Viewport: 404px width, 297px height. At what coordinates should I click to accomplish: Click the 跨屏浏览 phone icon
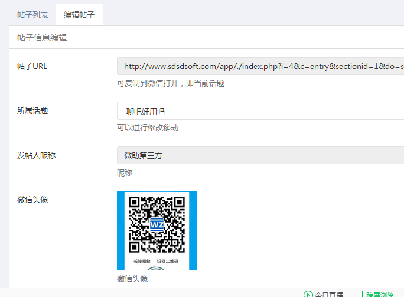(360, 294)
